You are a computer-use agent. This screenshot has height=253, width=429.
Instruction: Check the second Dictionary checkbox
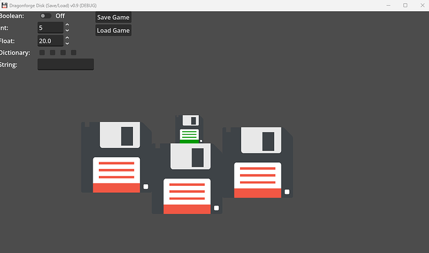pos(52,52)
